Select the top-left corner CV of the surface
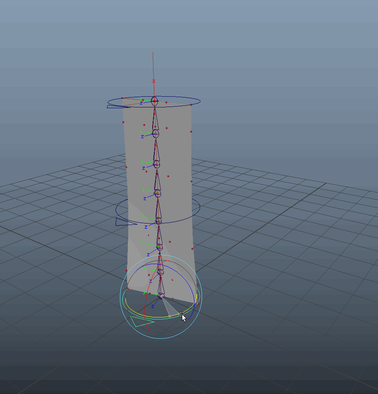The image size is (378, 394). [122, 98]
